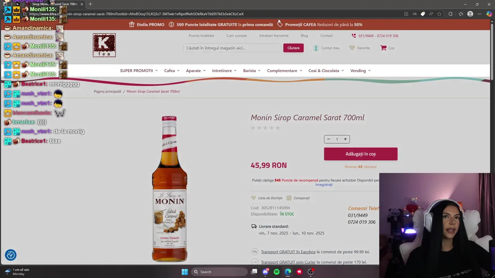Screen dimensions: 495x278
Task: Click the quantity field showing 1
Action: [337, 139]
